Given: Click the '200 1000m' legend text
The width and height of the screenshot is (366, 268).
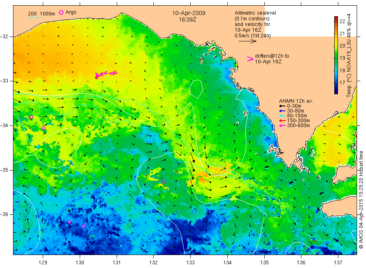Looking at the screenshot, I should (x=41, y=14).
